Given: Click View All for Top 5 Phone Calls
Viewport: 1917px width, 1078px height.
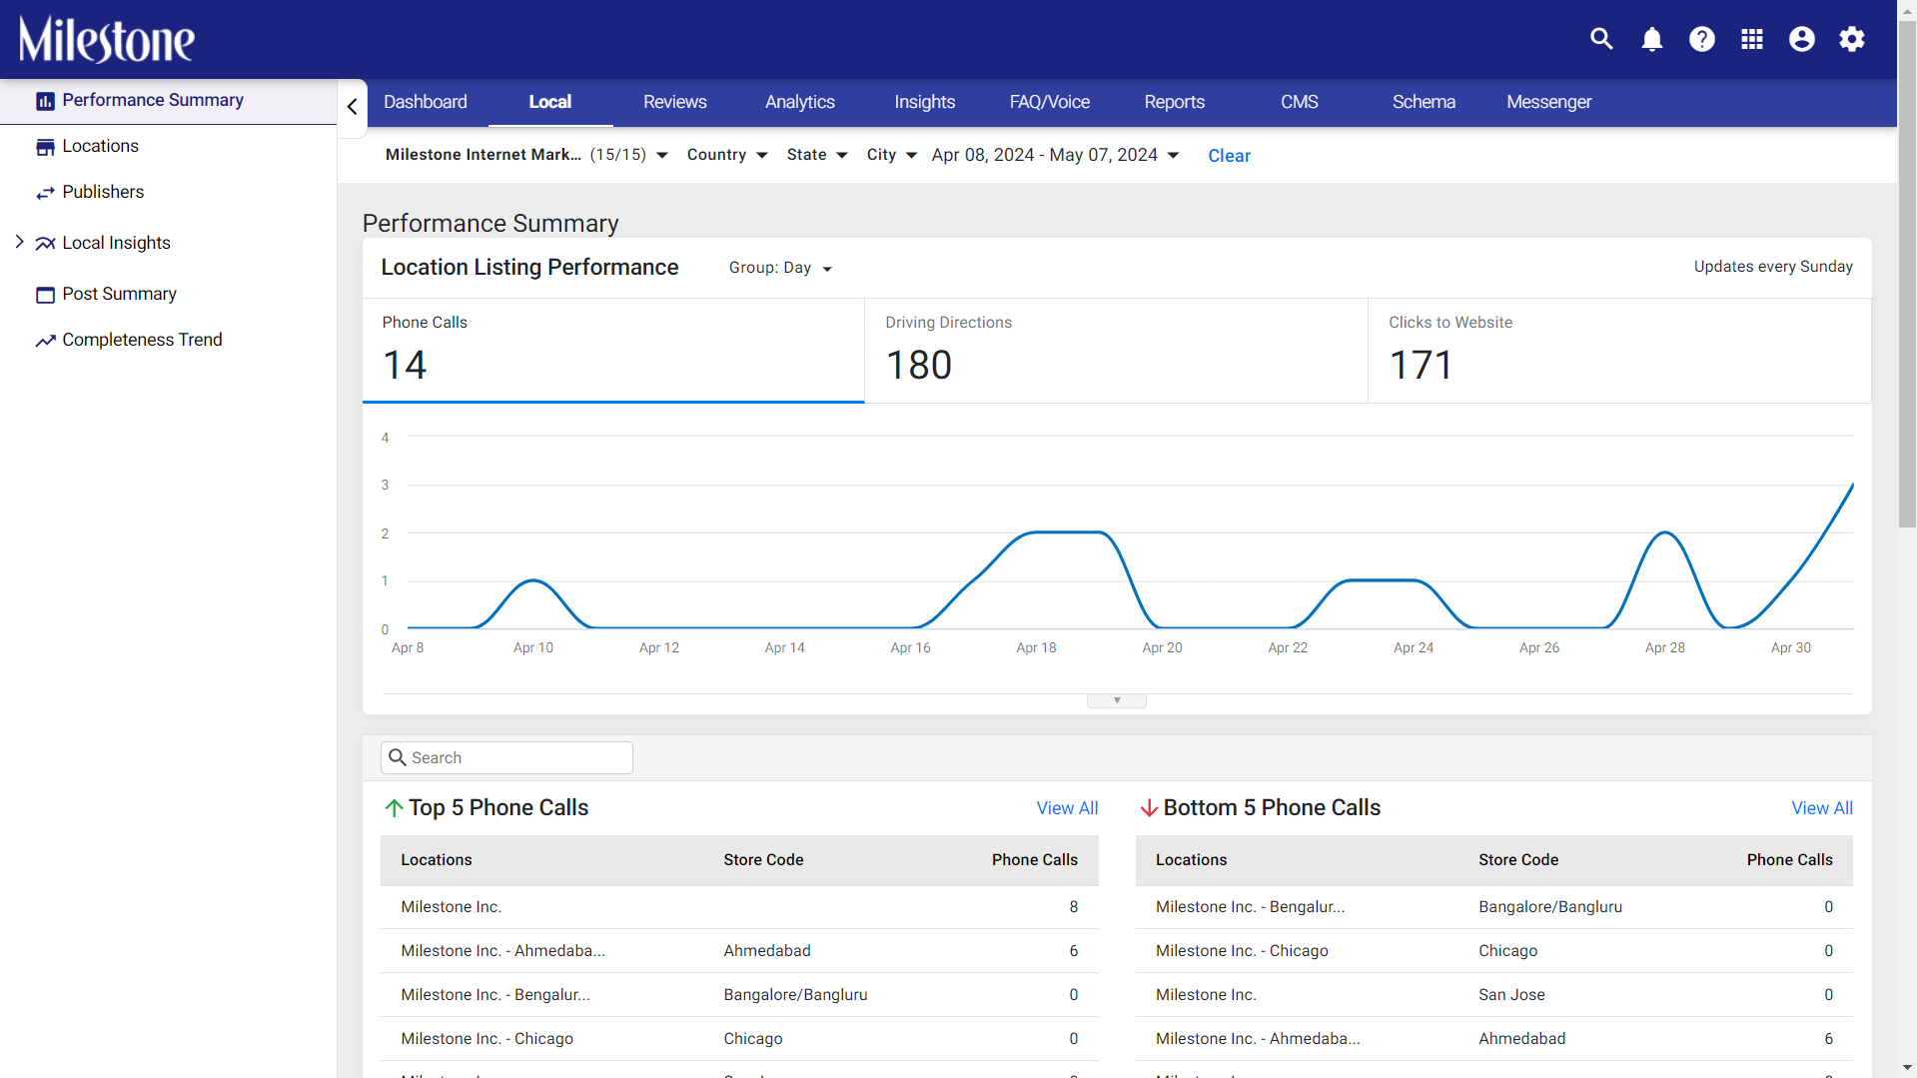Looking at the screenshot, I should 1067,808.
